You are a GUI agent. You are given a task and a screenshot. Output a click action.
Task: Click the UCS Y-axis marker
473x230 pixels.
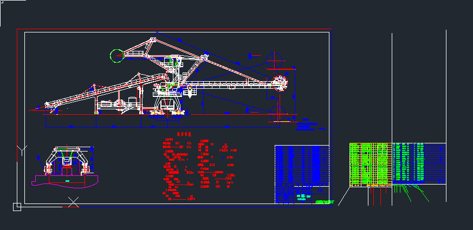tap(21, 149)
